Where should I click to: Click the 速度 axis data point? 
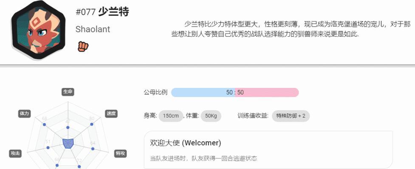click(x=92, y=125)
